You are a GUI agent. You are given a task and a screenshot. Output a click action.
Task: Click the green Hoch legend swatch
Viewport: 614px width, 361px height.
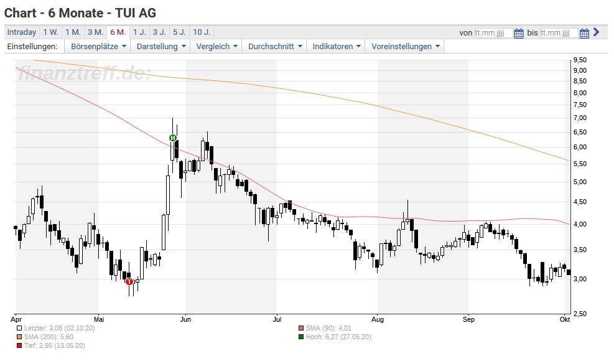(x=300, y=337)
